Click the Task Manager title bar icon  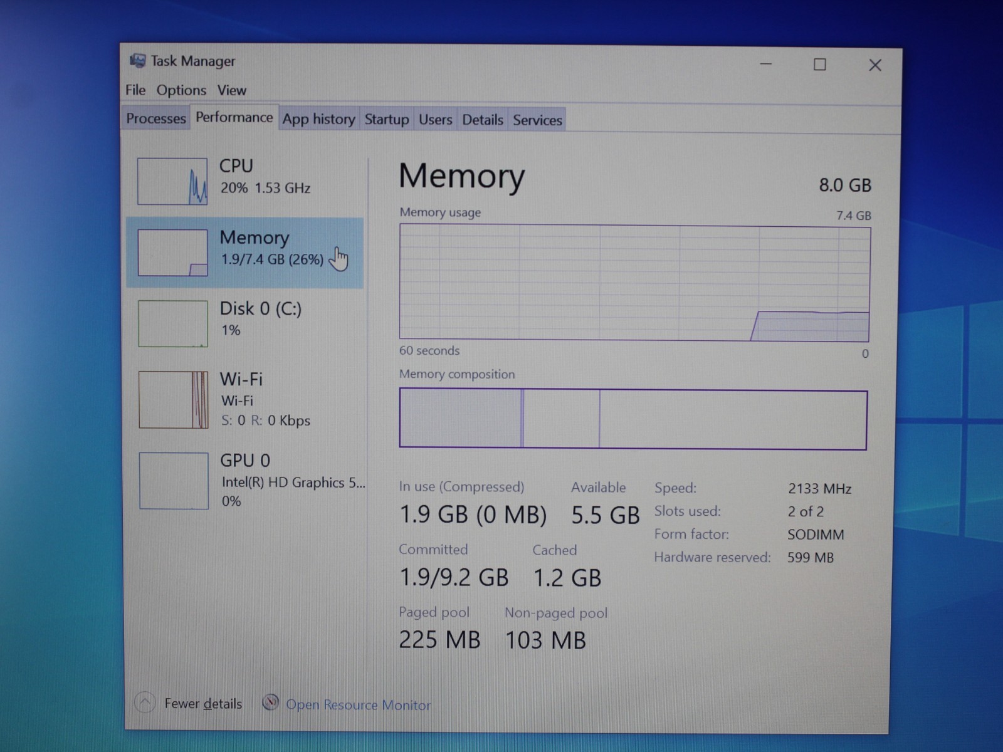click(137, 61)
